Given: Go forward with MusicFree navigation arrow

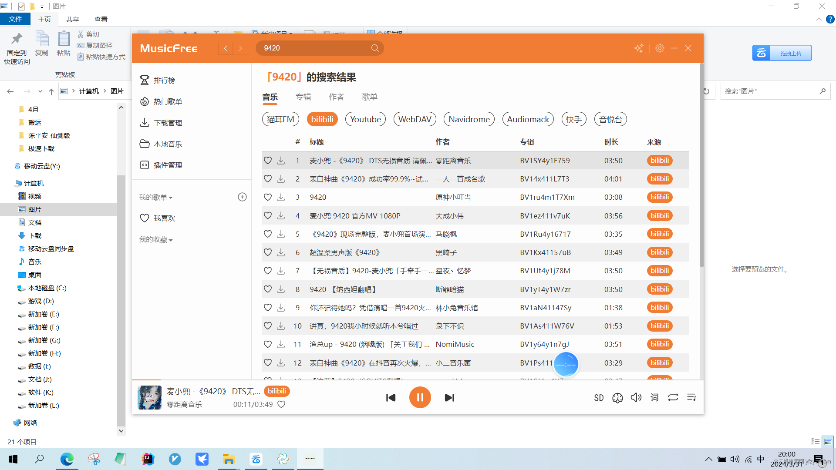Looking at the screenshot, I should click(x=240, y=48).
